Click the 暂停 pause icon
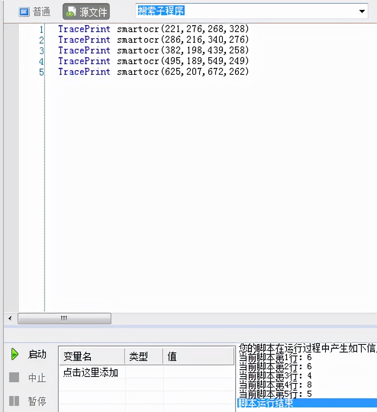 (x=14, y=401)
